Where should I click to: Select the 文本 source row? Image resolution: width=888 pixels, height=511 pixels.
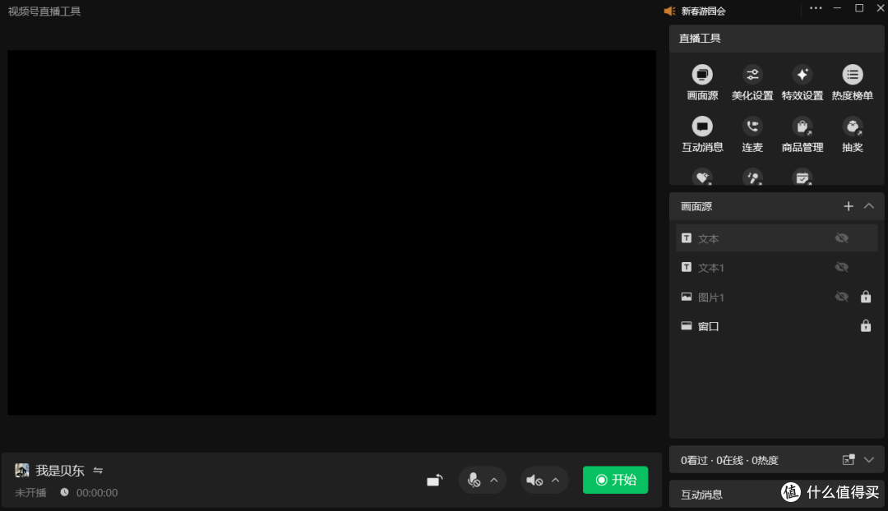click(776, 238)
